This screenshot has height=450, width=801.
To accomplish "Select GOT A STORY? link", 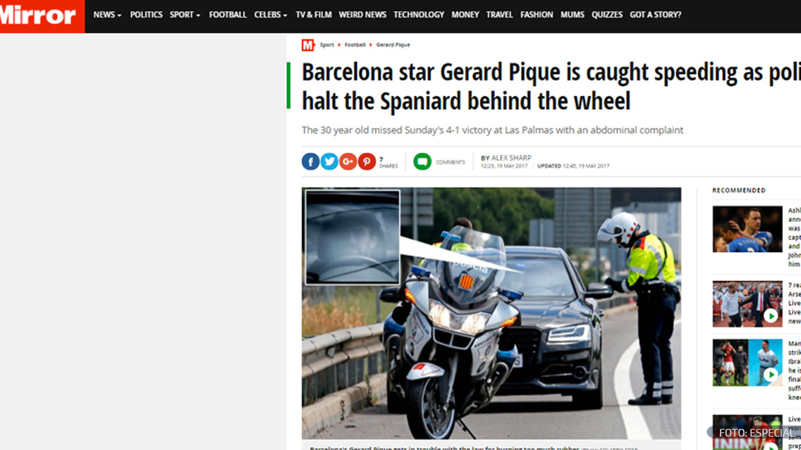I will tap(656, 15).
